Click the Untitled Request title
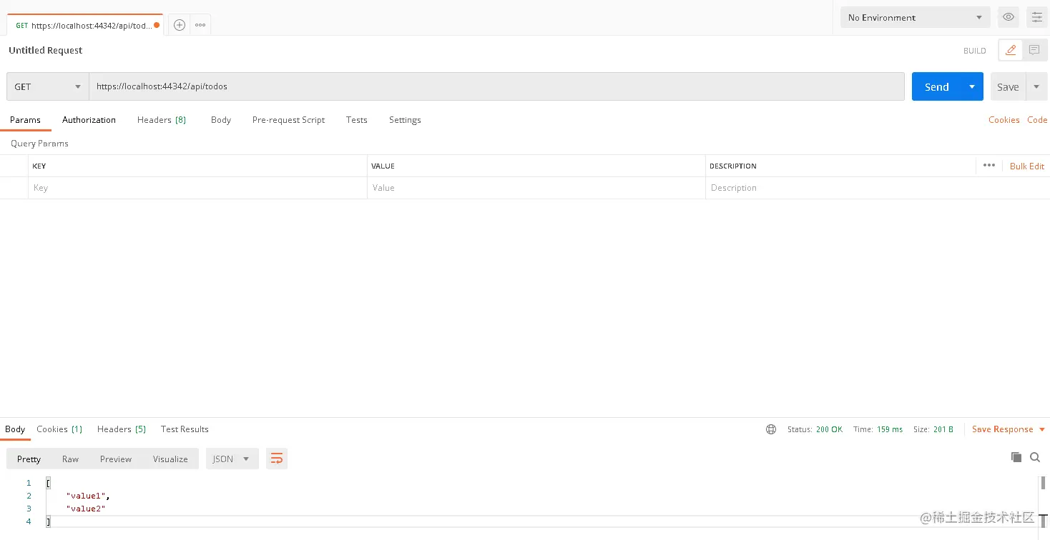1050x540 pixels. tap(46, 50)
